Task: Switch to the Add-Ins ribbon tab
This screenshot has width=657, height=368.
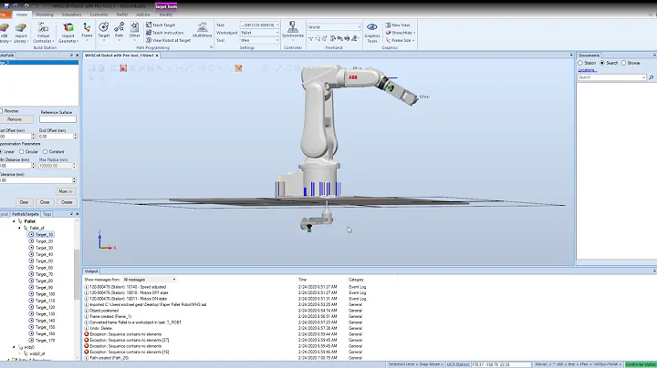Action: point(143,15)
